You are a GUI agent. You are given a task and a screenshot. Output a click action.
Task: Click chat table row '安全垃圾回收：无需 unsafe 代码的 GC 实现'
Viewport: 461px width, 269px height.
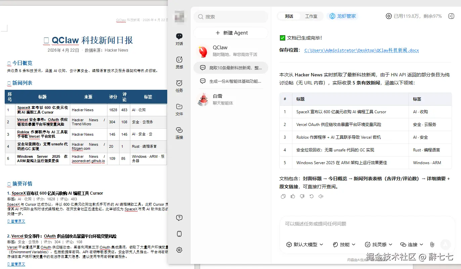pos(365,150)
